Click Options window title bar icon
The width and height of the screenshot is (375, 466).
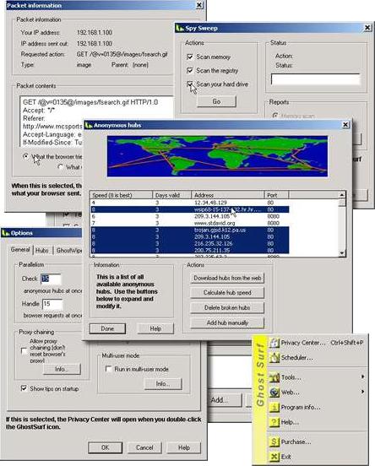pos(5,233)
